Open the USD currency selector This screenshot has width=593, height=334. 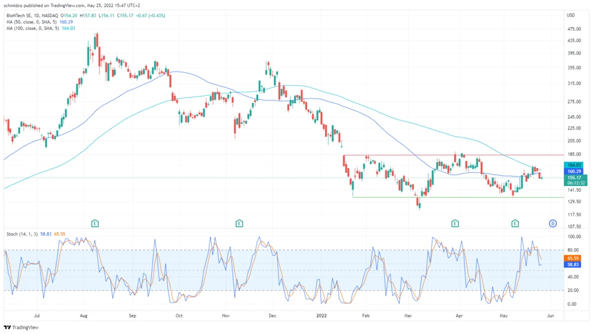tap(570, 15)
